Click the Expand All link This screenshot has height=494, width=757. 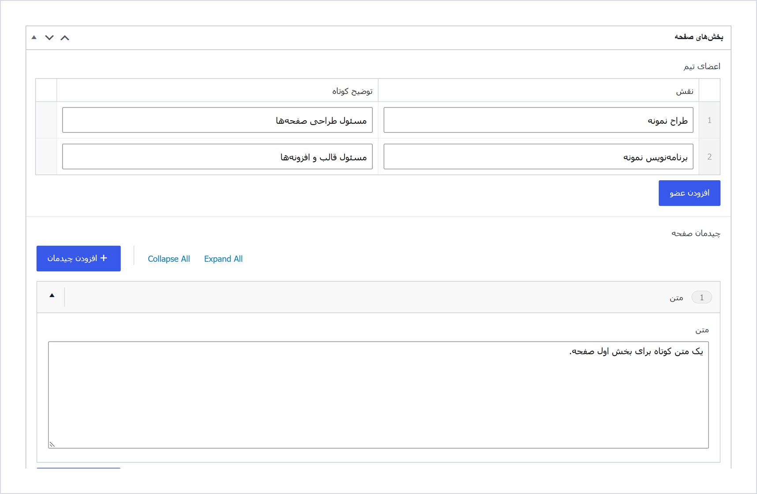coord(223,259)
